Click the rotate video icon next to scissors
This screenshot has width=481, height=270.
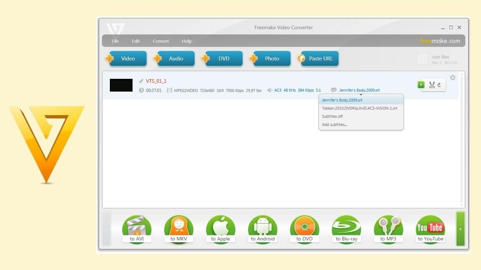(440, 84)
